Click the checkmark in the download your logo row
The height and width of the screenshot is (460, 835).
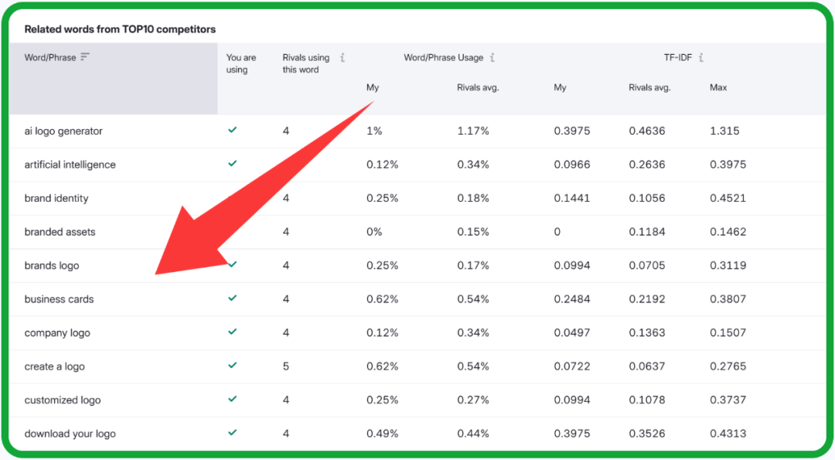point(232,432)
